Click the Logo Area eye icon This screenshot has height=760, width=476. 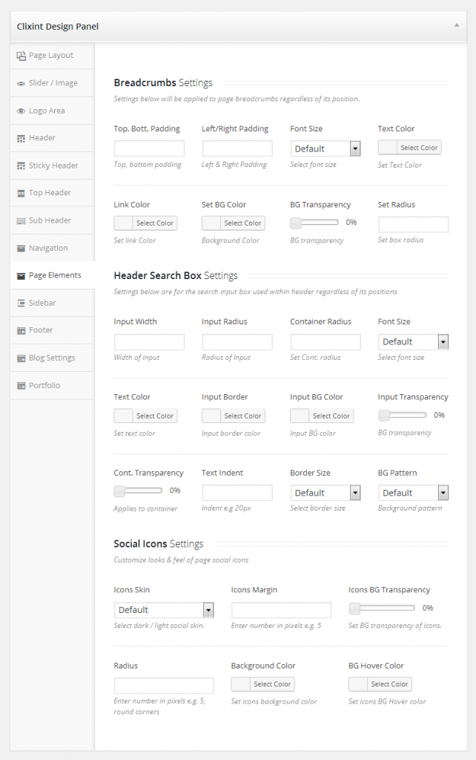point(22,111)
